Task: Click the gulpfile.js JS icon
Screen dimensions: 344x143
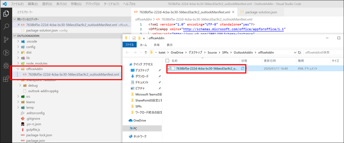Action: point(23,130)
